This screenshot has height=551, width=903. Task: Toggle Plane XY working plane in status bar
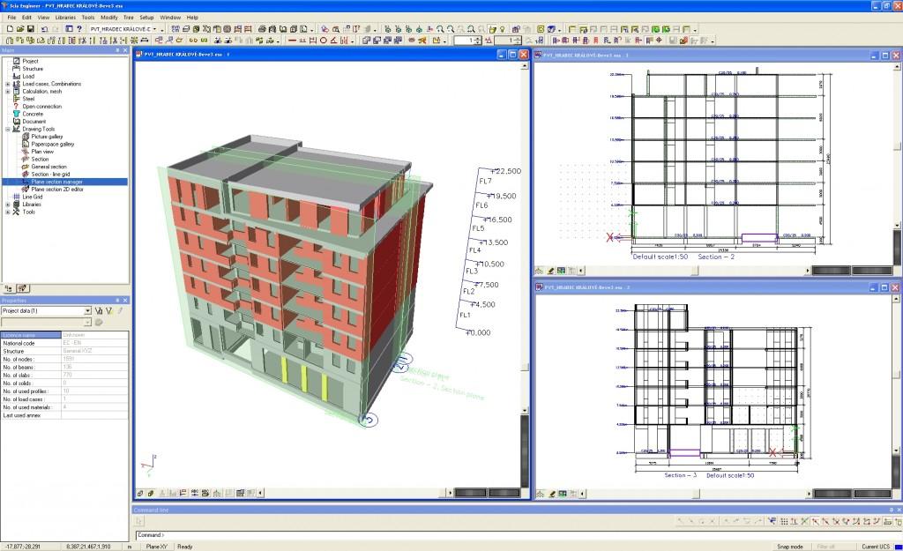(159, 546)
